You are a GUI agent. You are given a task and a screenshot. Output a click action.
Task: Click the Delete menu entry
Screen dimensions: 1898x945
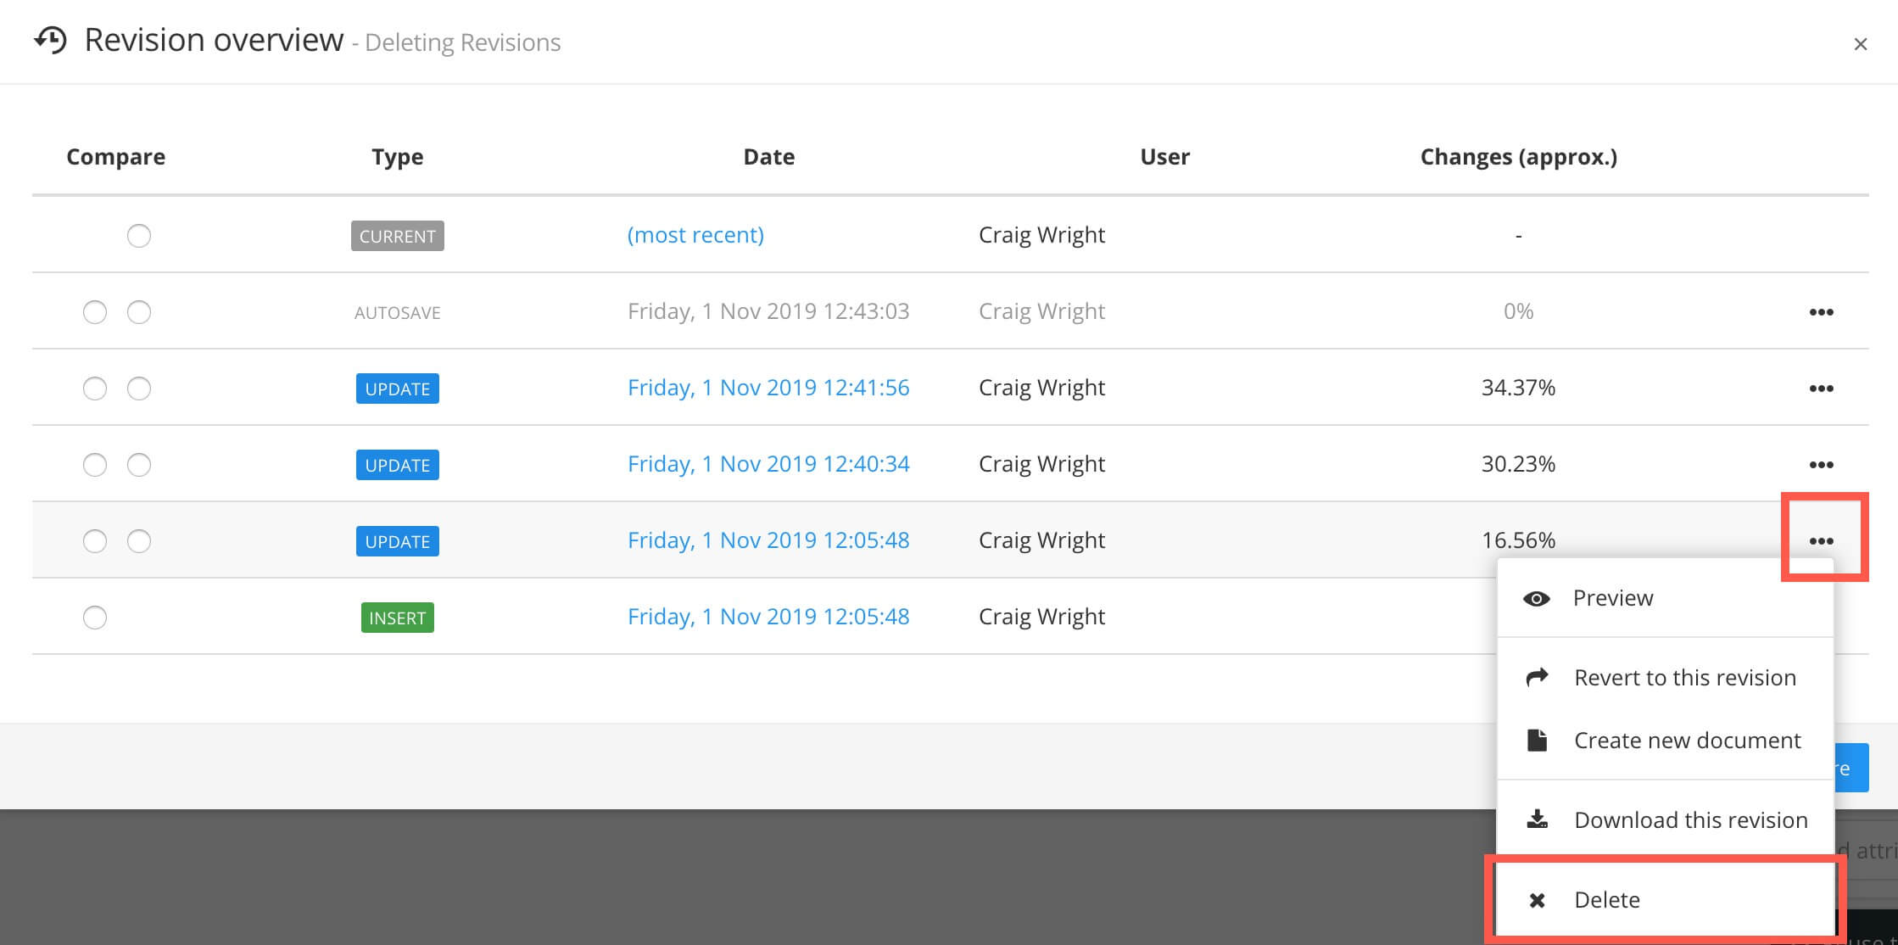(x=1606, y=899)
